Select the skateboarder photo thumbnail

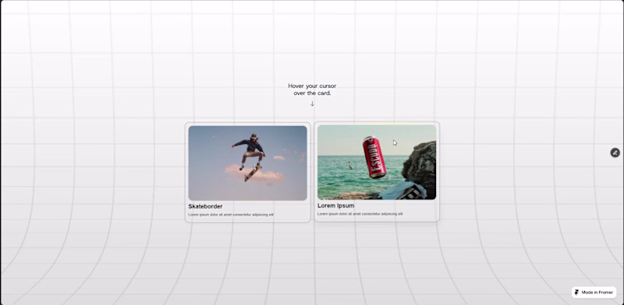(247, 163)
